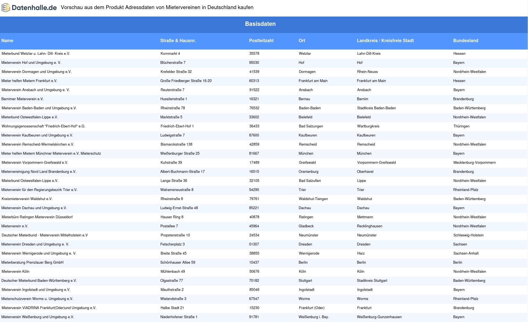The height and width of the screenshot is (322, 528).
Task: Click the district Lahn-Dill-Kreis
Action: click(x=369, y=54)
